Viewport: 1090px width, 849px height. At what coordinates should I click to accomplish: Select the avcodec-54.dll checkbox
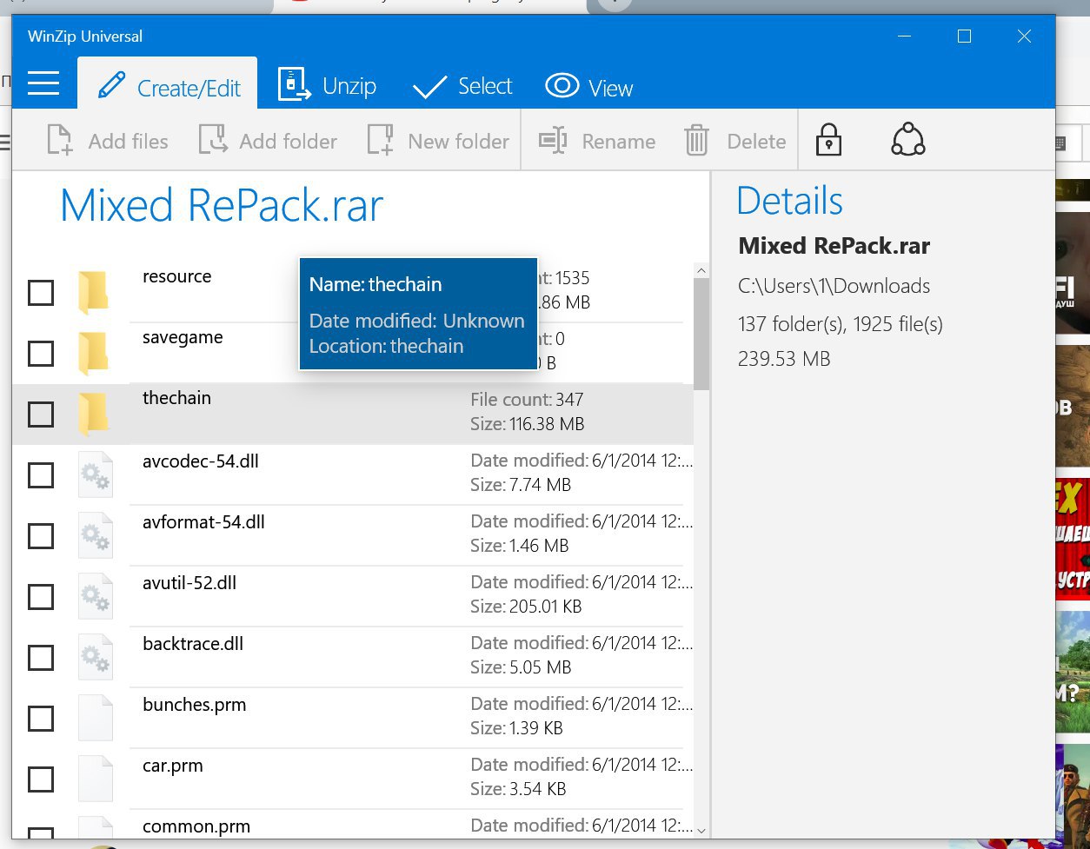point(41,475)
